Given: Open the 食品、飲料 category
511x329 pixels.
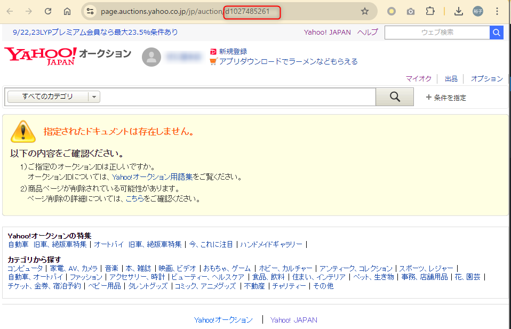Looking at the screenshot, I should tap(268, 277).
